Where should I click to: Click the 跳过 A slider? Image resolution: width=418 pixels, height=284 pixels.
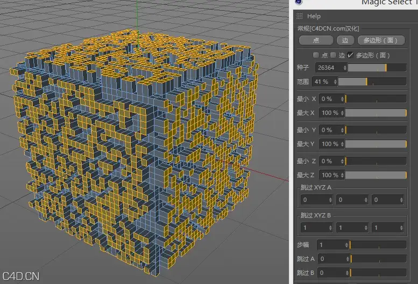(379, 259)
